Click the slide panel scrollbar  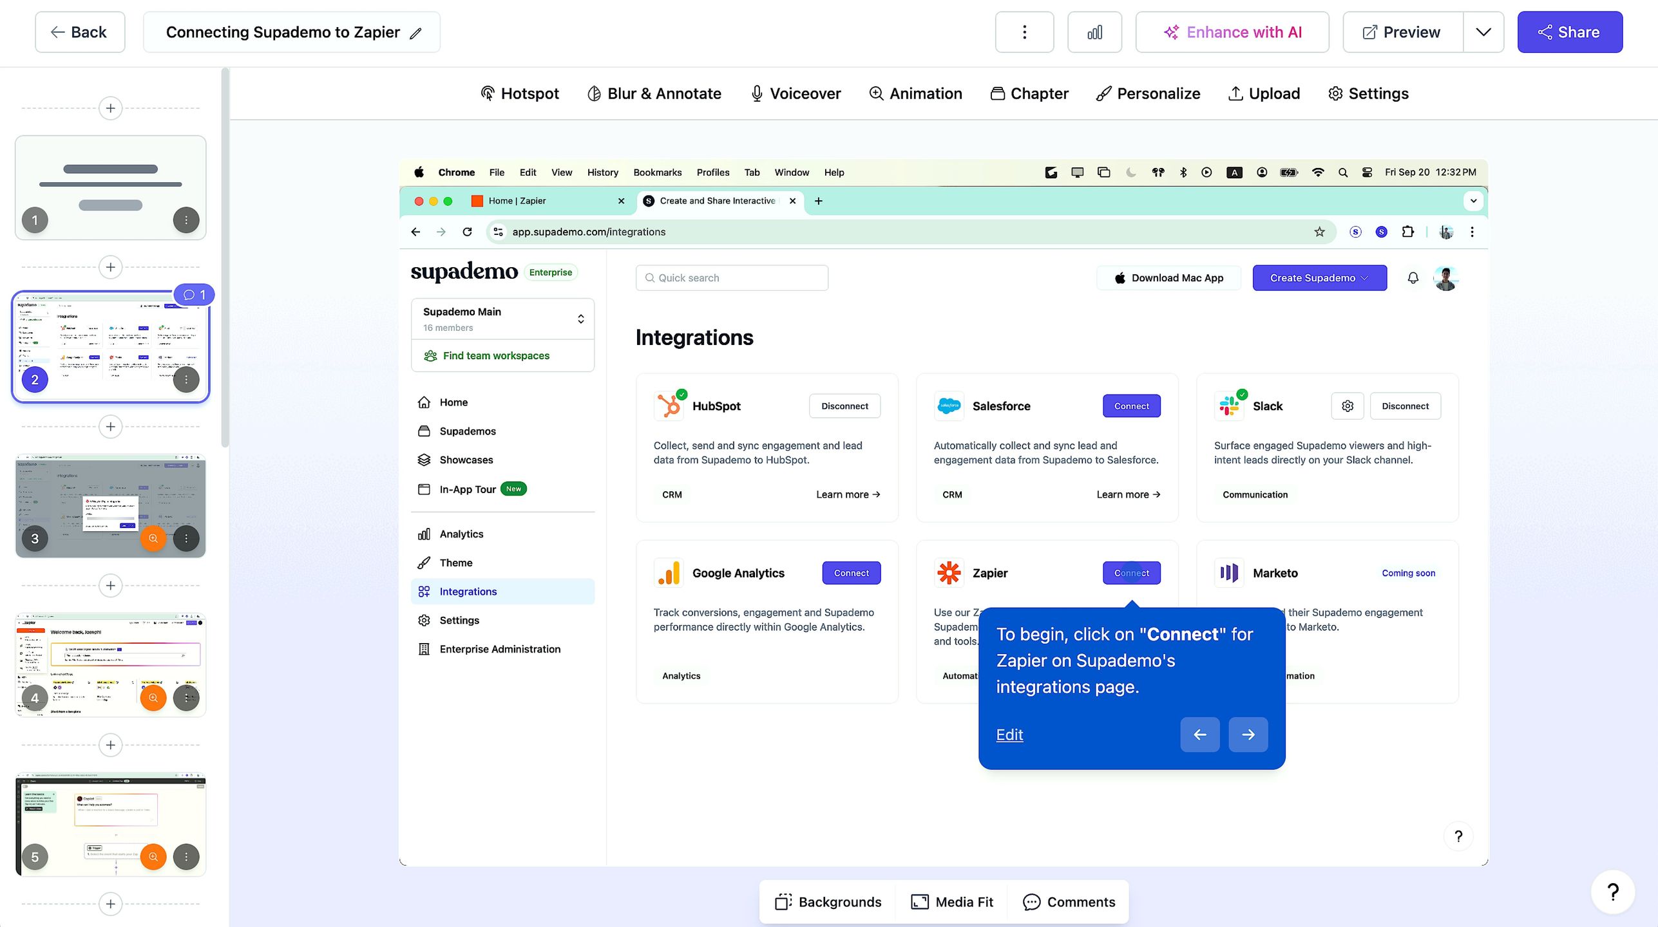click(225, 257)
